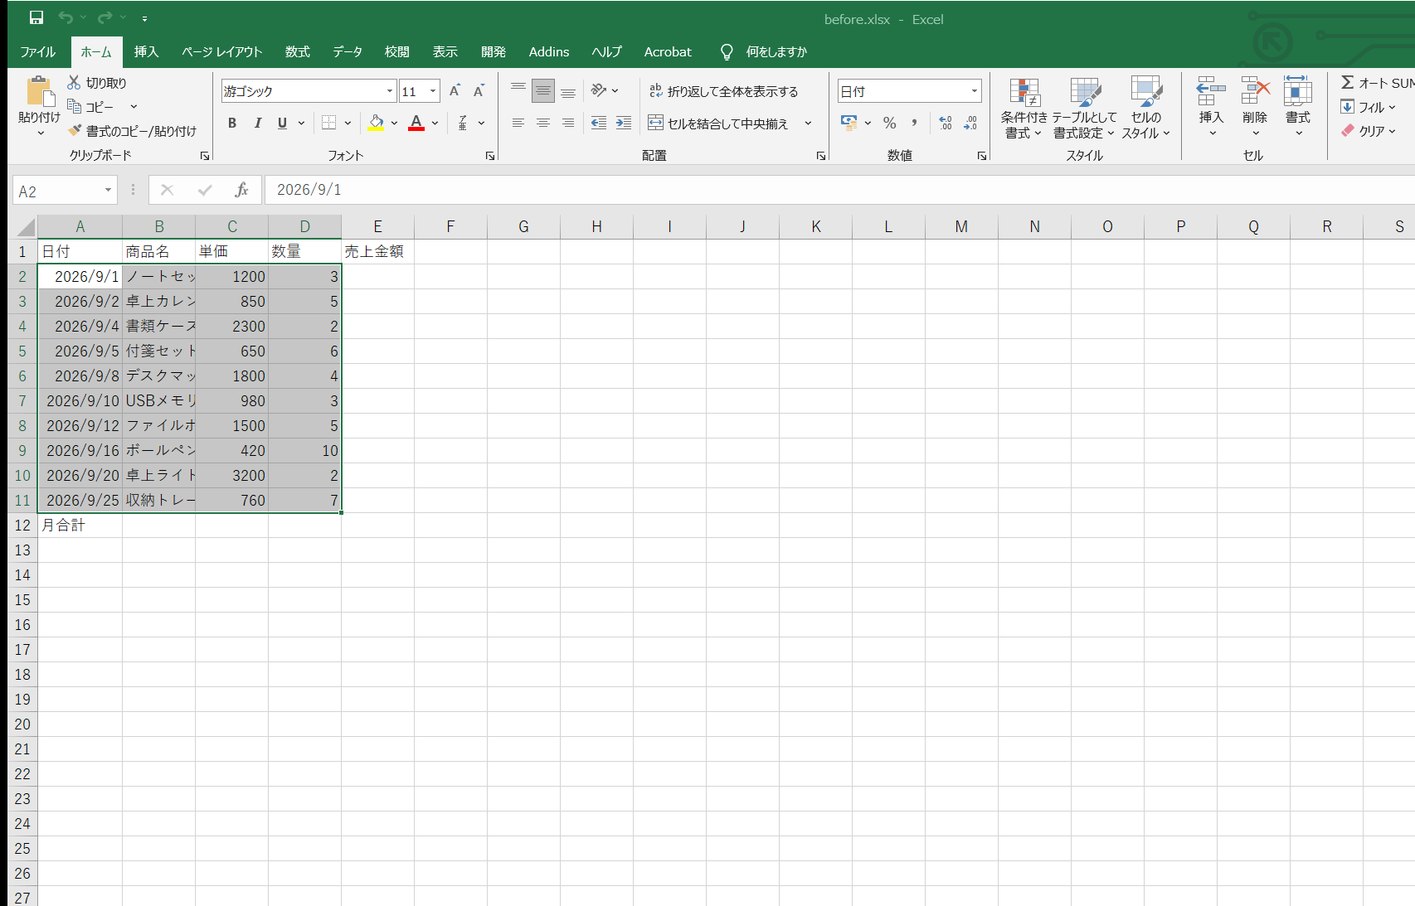Apply the comma style number format
Image resolution: width=1415 pixels, height=906 pixels.
click(x=914, y=123)
